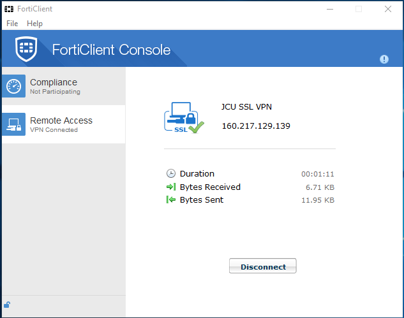Open the Compliance section
Image resolution: width=404 pixels, height=318 pixels.
pos(64,86)
